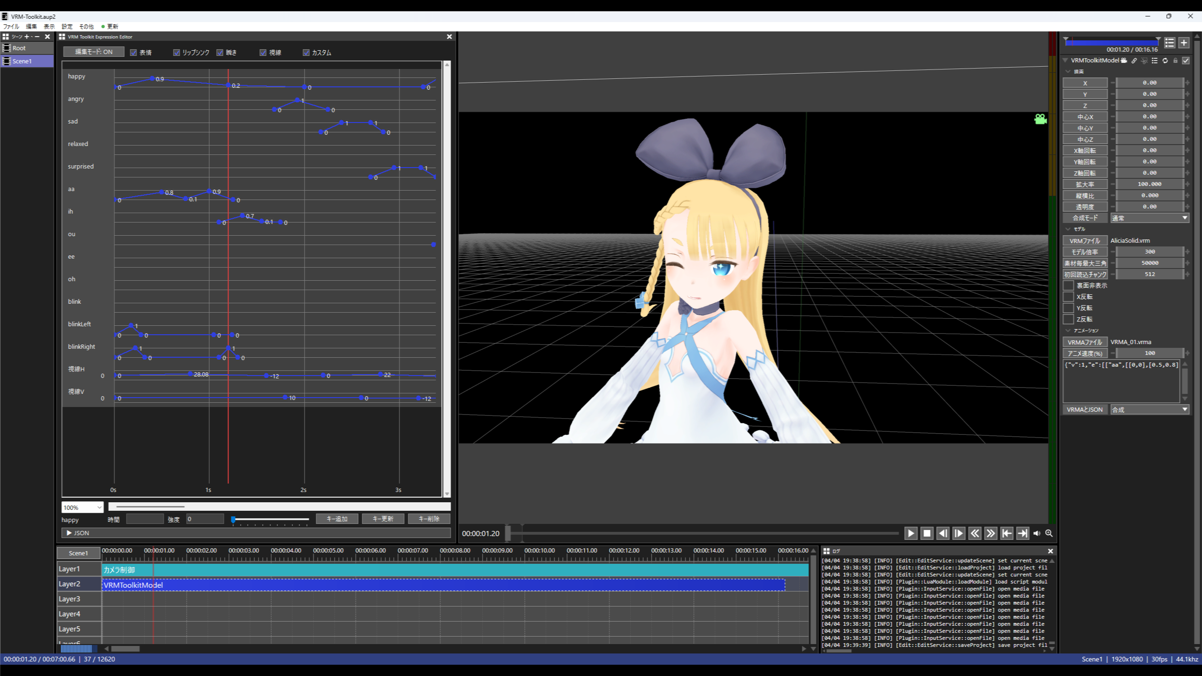Remove scene with the minus icon

(x=37, y=37)
